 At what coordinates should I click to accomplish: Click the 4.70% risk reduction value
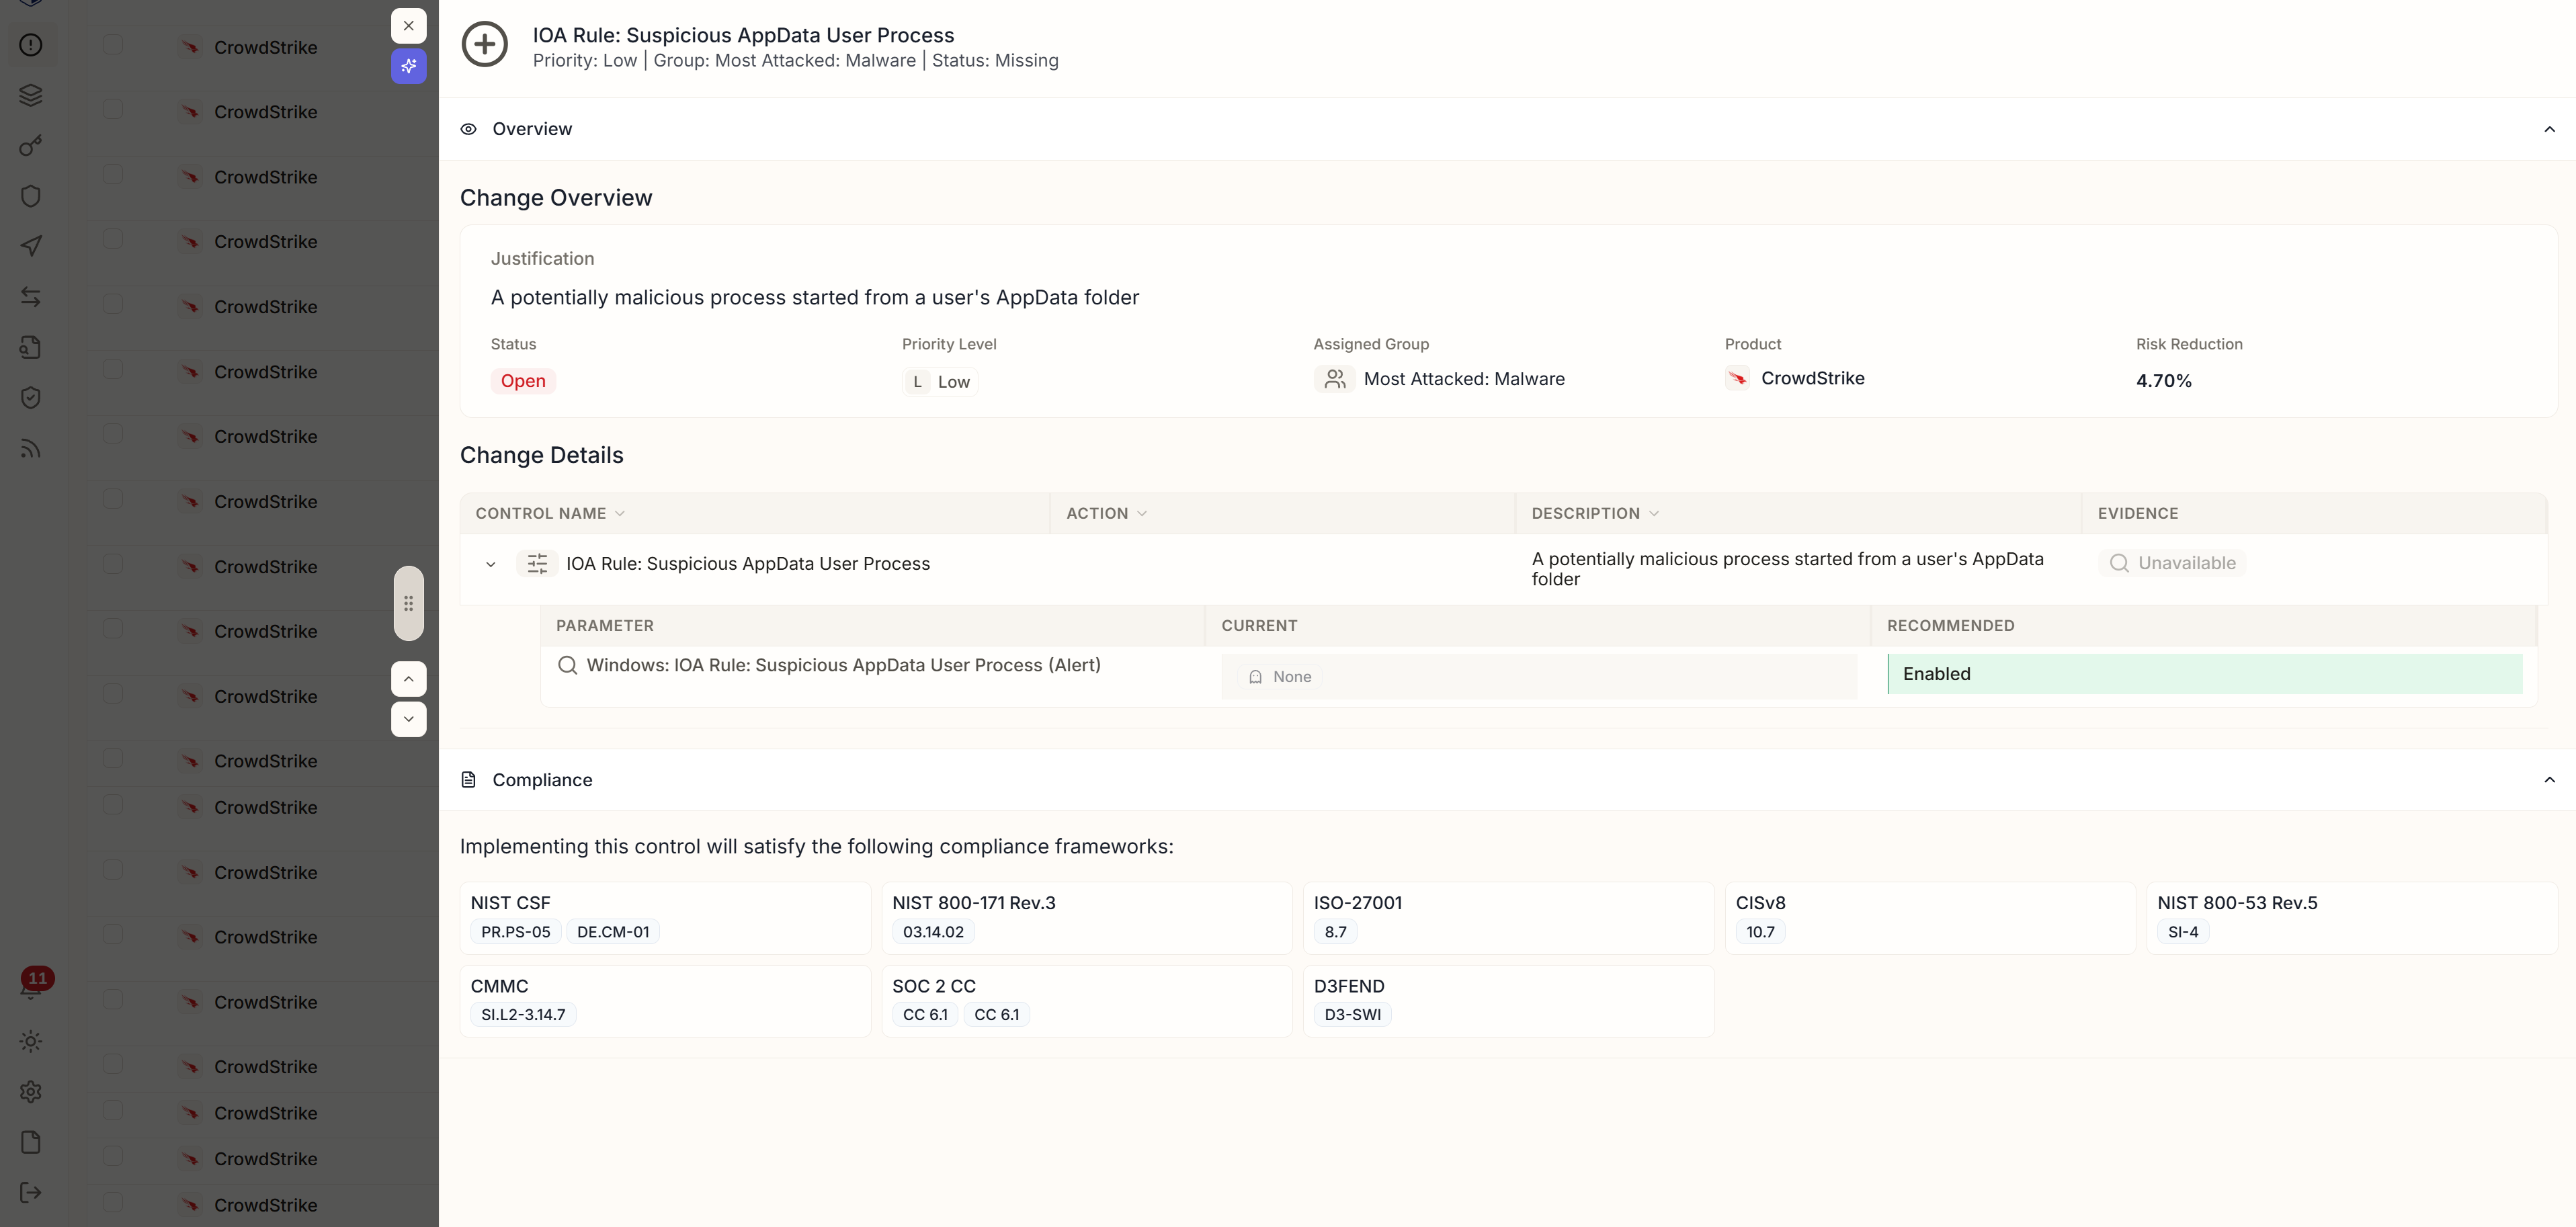pos(2163,381)
